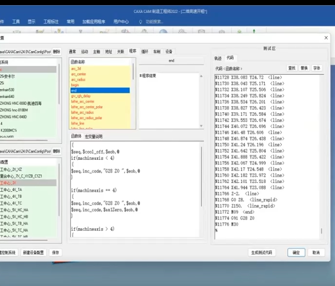Click the 生成测试代码 button
Screen dimensions: 335x286
[x=262, y=253]
